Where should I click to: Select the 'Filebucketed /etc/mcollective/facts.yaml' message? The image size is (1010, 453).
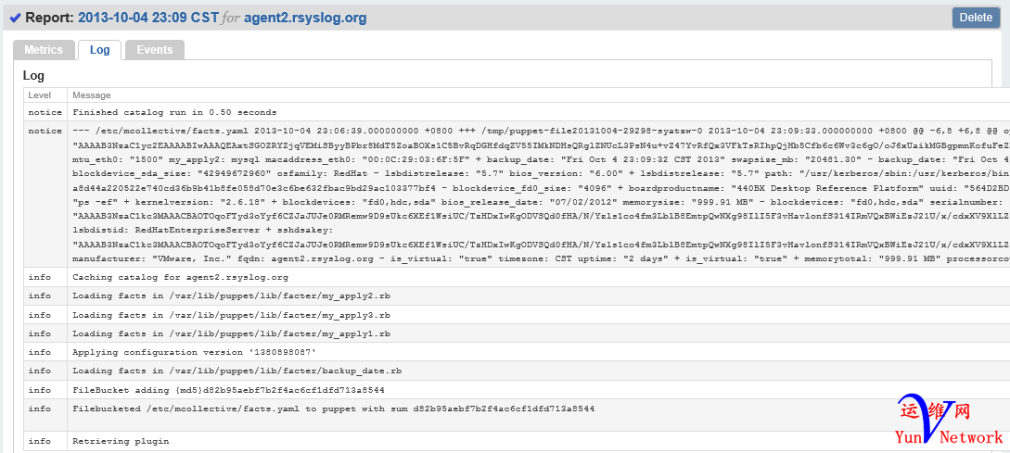point(334,408)
